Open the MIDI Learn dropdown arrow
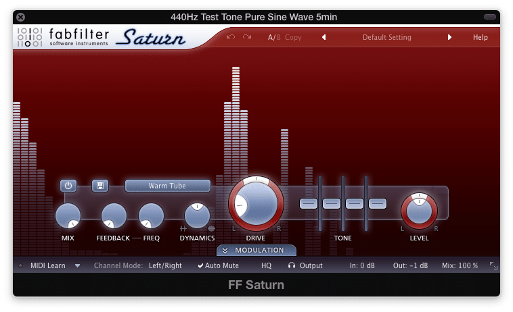This screenshot has width=513, height=312. coord(78,265)
